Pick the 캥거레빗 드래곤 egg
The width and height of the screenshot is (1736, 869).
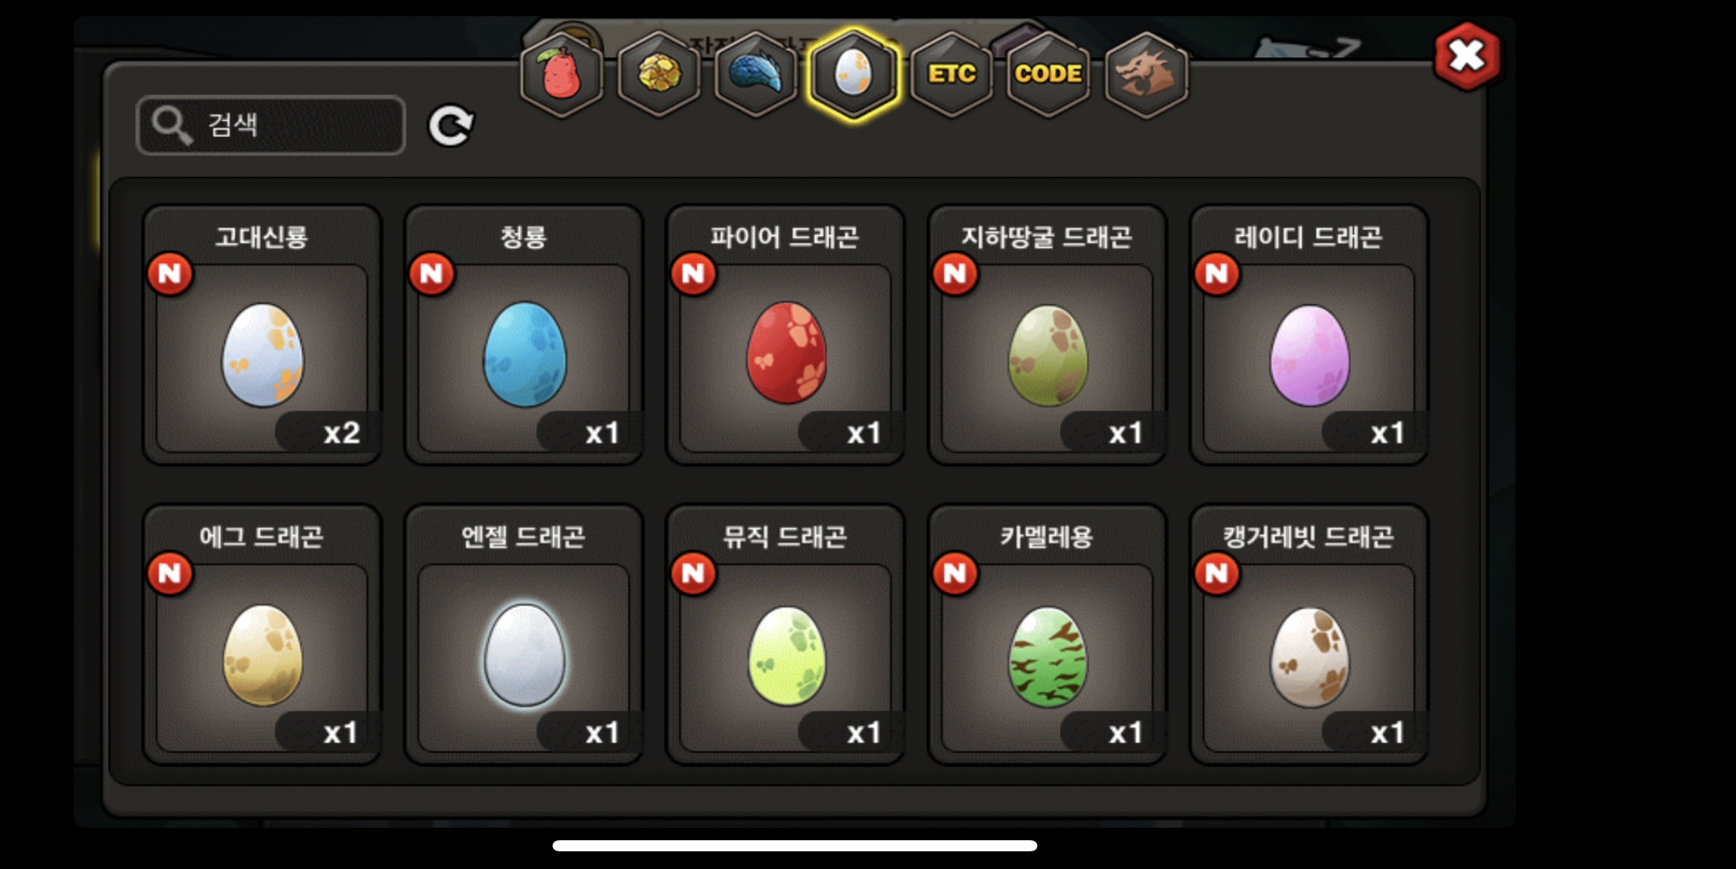coord(1309,635)
